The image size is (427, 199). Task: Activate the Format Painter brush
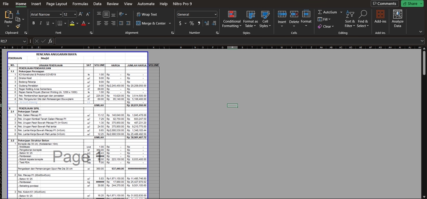[18, 26]
